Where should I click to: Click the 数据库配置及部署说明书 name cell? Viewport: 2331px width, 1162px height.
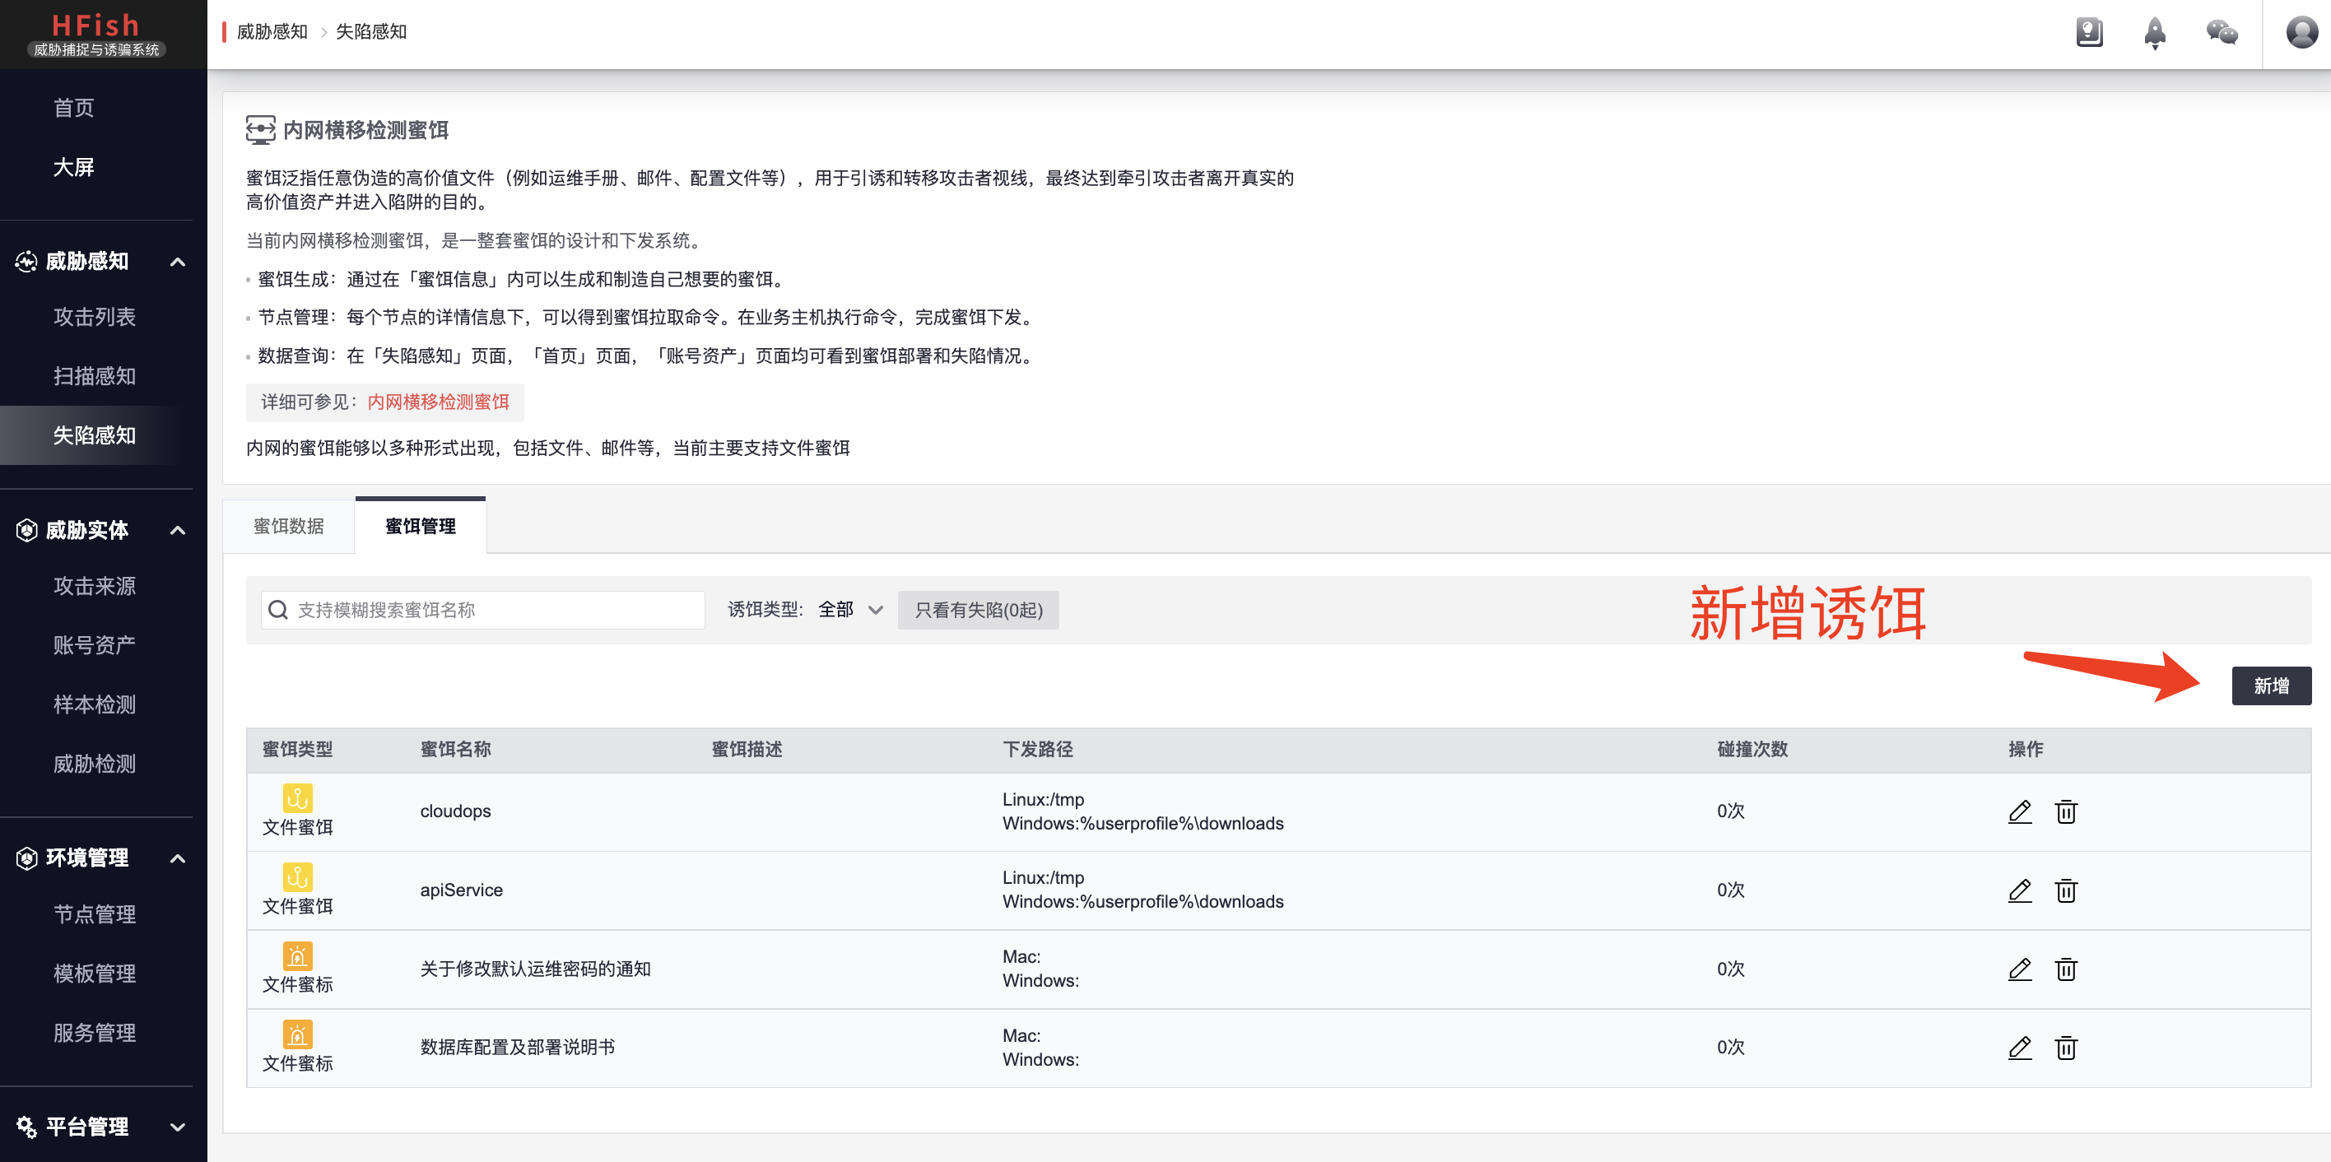tap(518, 1047)
